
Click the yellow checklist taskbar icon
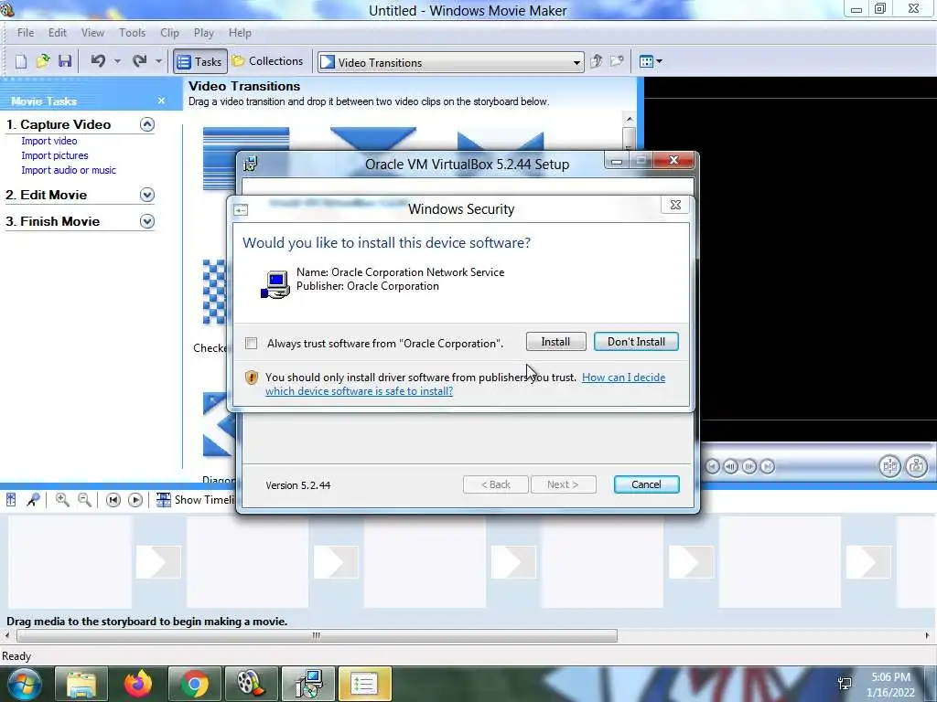coord(365,684)
